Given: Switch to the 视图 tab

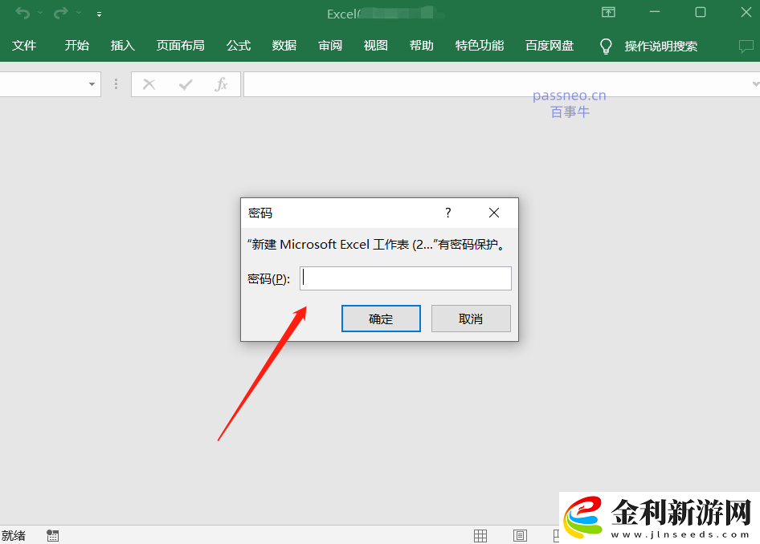Looking at the screenshot, I should (376, 46).
